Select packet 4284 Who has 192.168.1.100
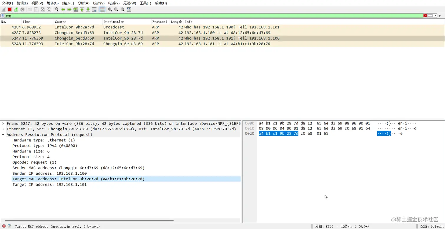The height and width of the screenshot is (229, 445). (x=222, y=27)
